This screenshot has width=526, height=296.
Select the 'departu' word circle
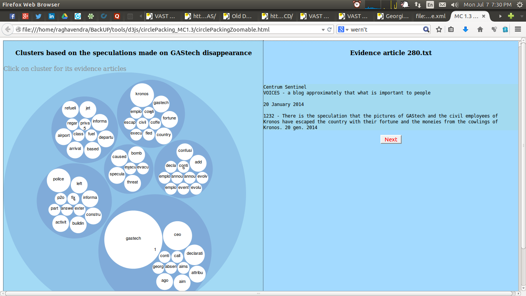click(106, 138)
